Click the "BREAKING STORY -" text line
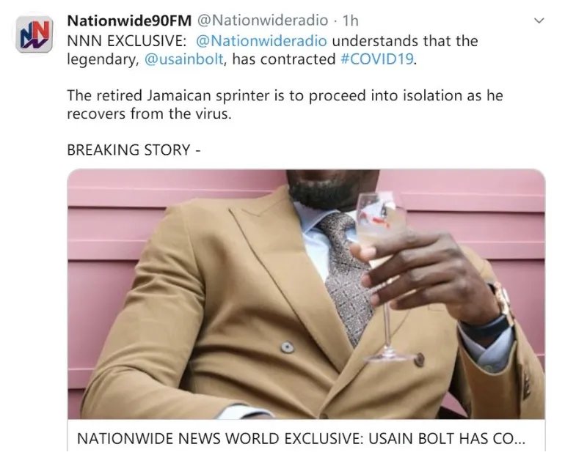 [x=132, y=149]
